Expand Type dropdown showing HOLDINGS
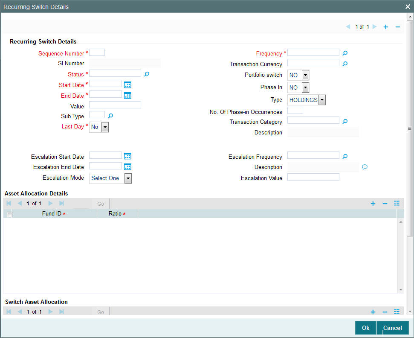The height and width of the screenshot is (338, 414). pos(322,100)
